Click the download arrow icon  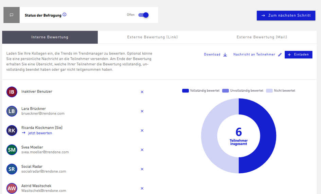225,55
